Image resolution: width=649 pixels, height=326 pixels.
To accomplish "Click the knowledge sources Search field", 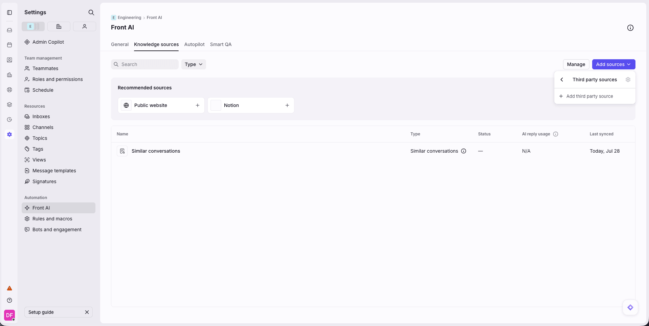I will pyautogui.click(x=145, y=64).
